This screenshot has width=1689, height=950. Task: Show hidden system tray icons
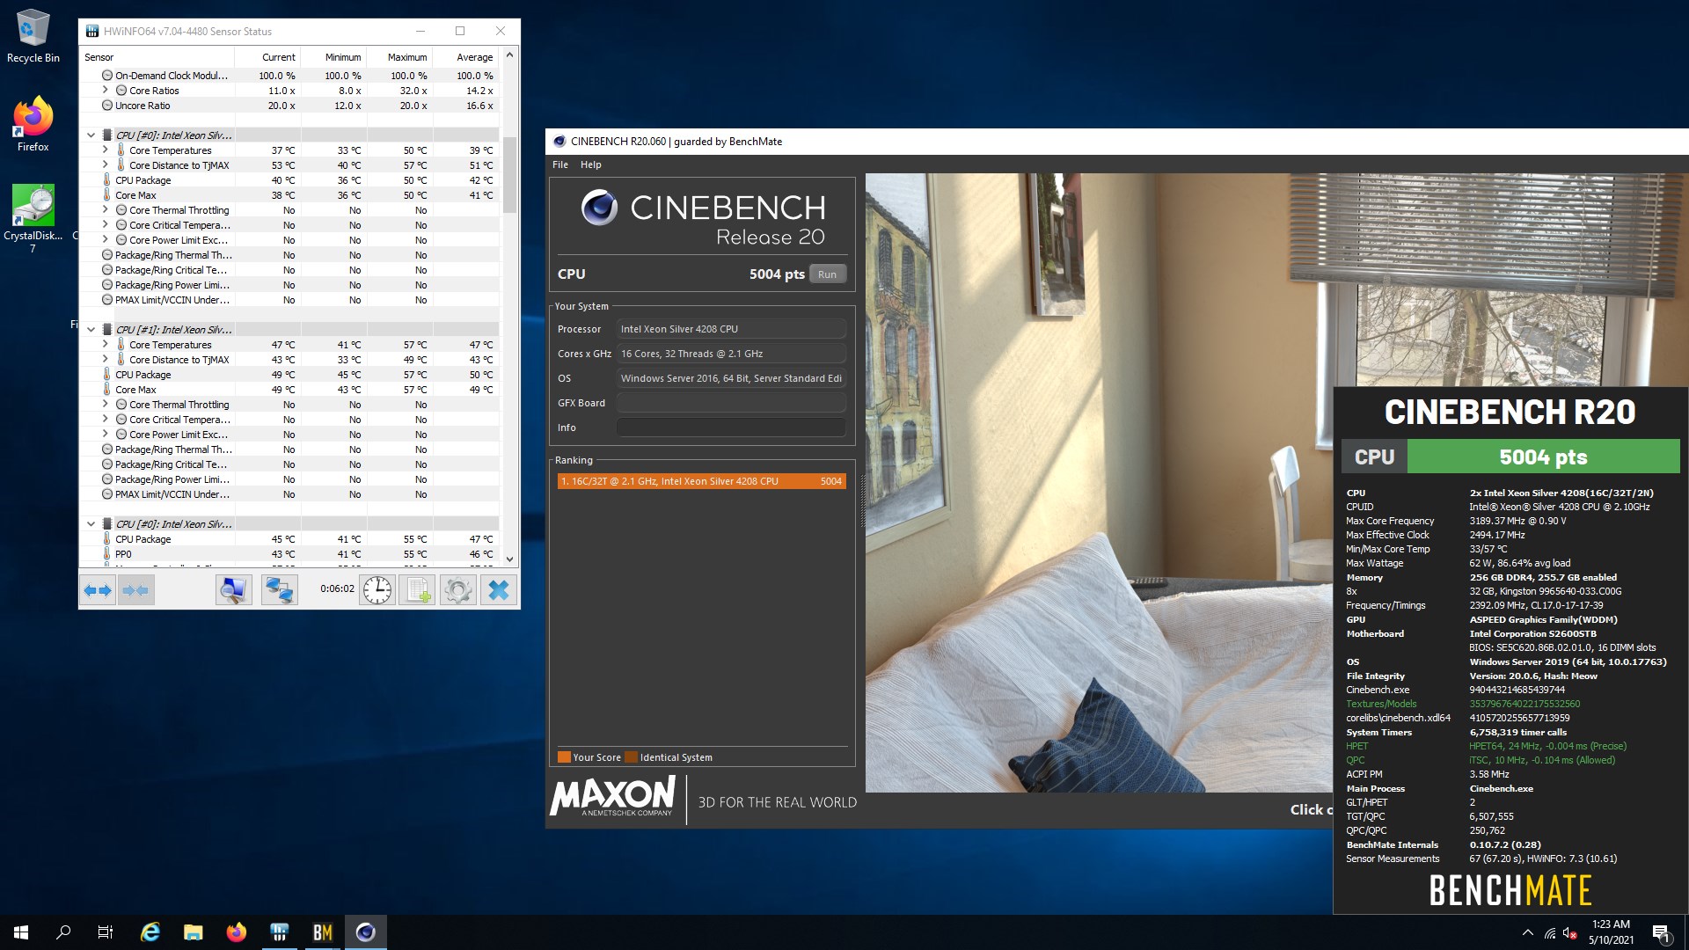[x=1528, y=932]
